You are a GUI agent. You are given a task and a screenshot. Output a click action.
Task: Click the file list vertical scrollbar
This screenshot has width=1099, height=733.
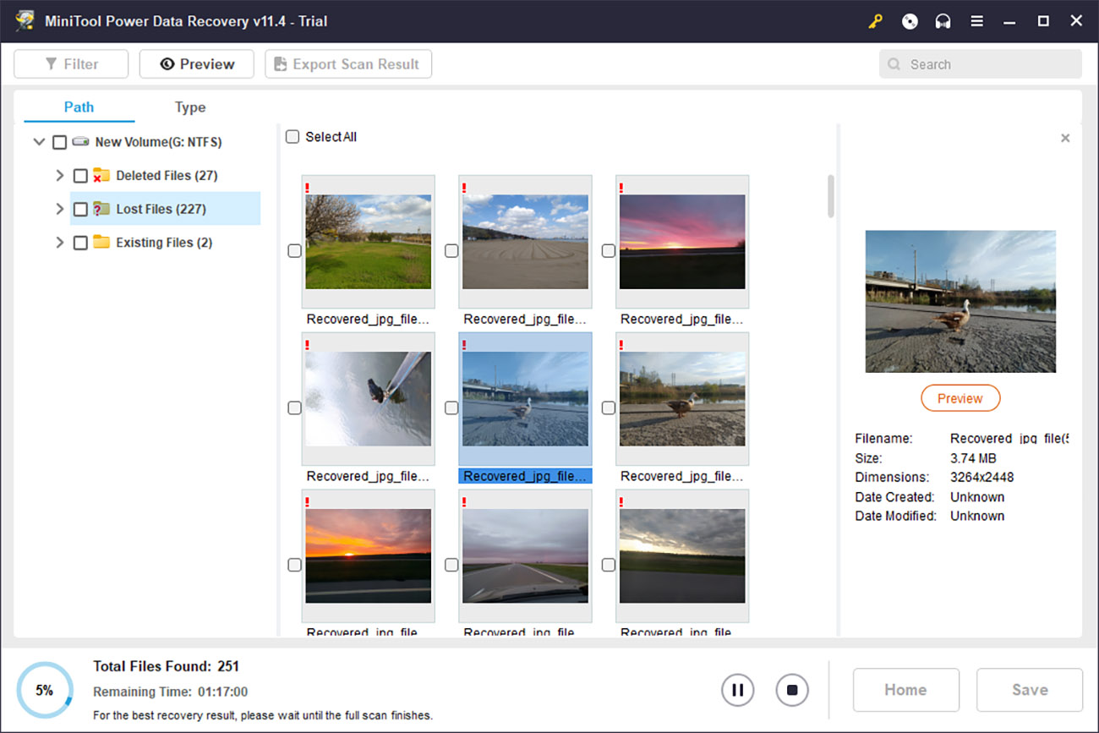click(x=831, y=196)
